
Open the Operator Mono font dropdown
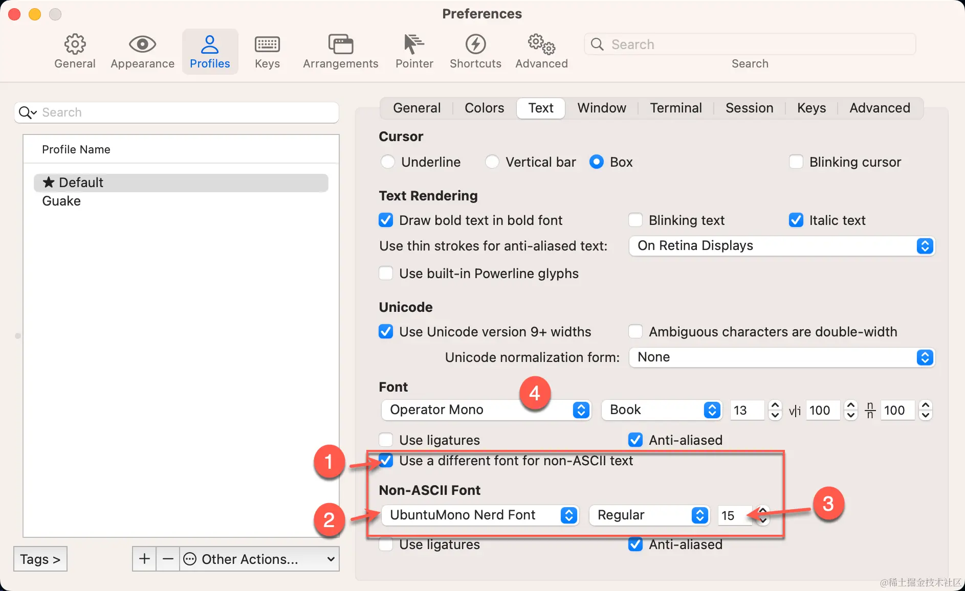coord(486,410)
